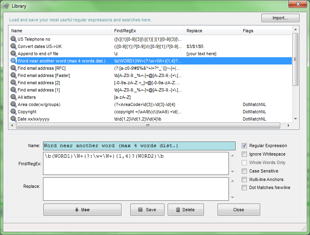The width and height of the screenshot is (310, 235).
Task: Sort the list by the Name column header
Action: coord(60,31)
